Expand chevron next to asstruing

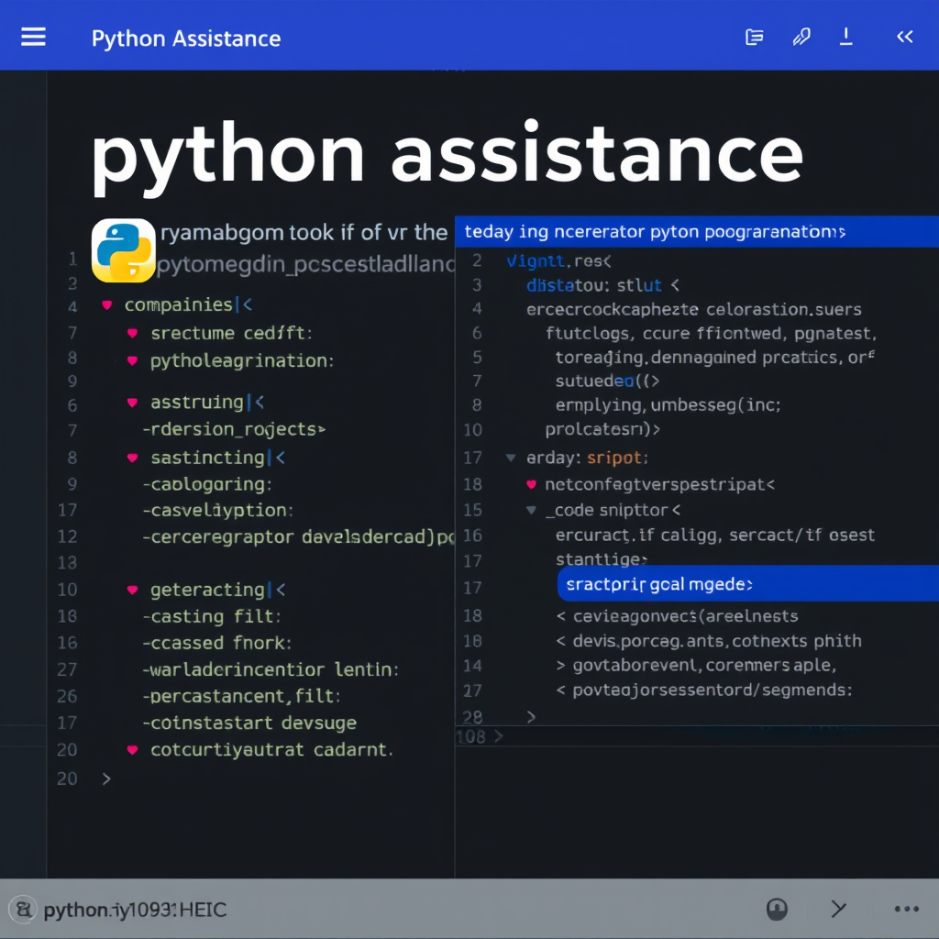pos(260,403)
